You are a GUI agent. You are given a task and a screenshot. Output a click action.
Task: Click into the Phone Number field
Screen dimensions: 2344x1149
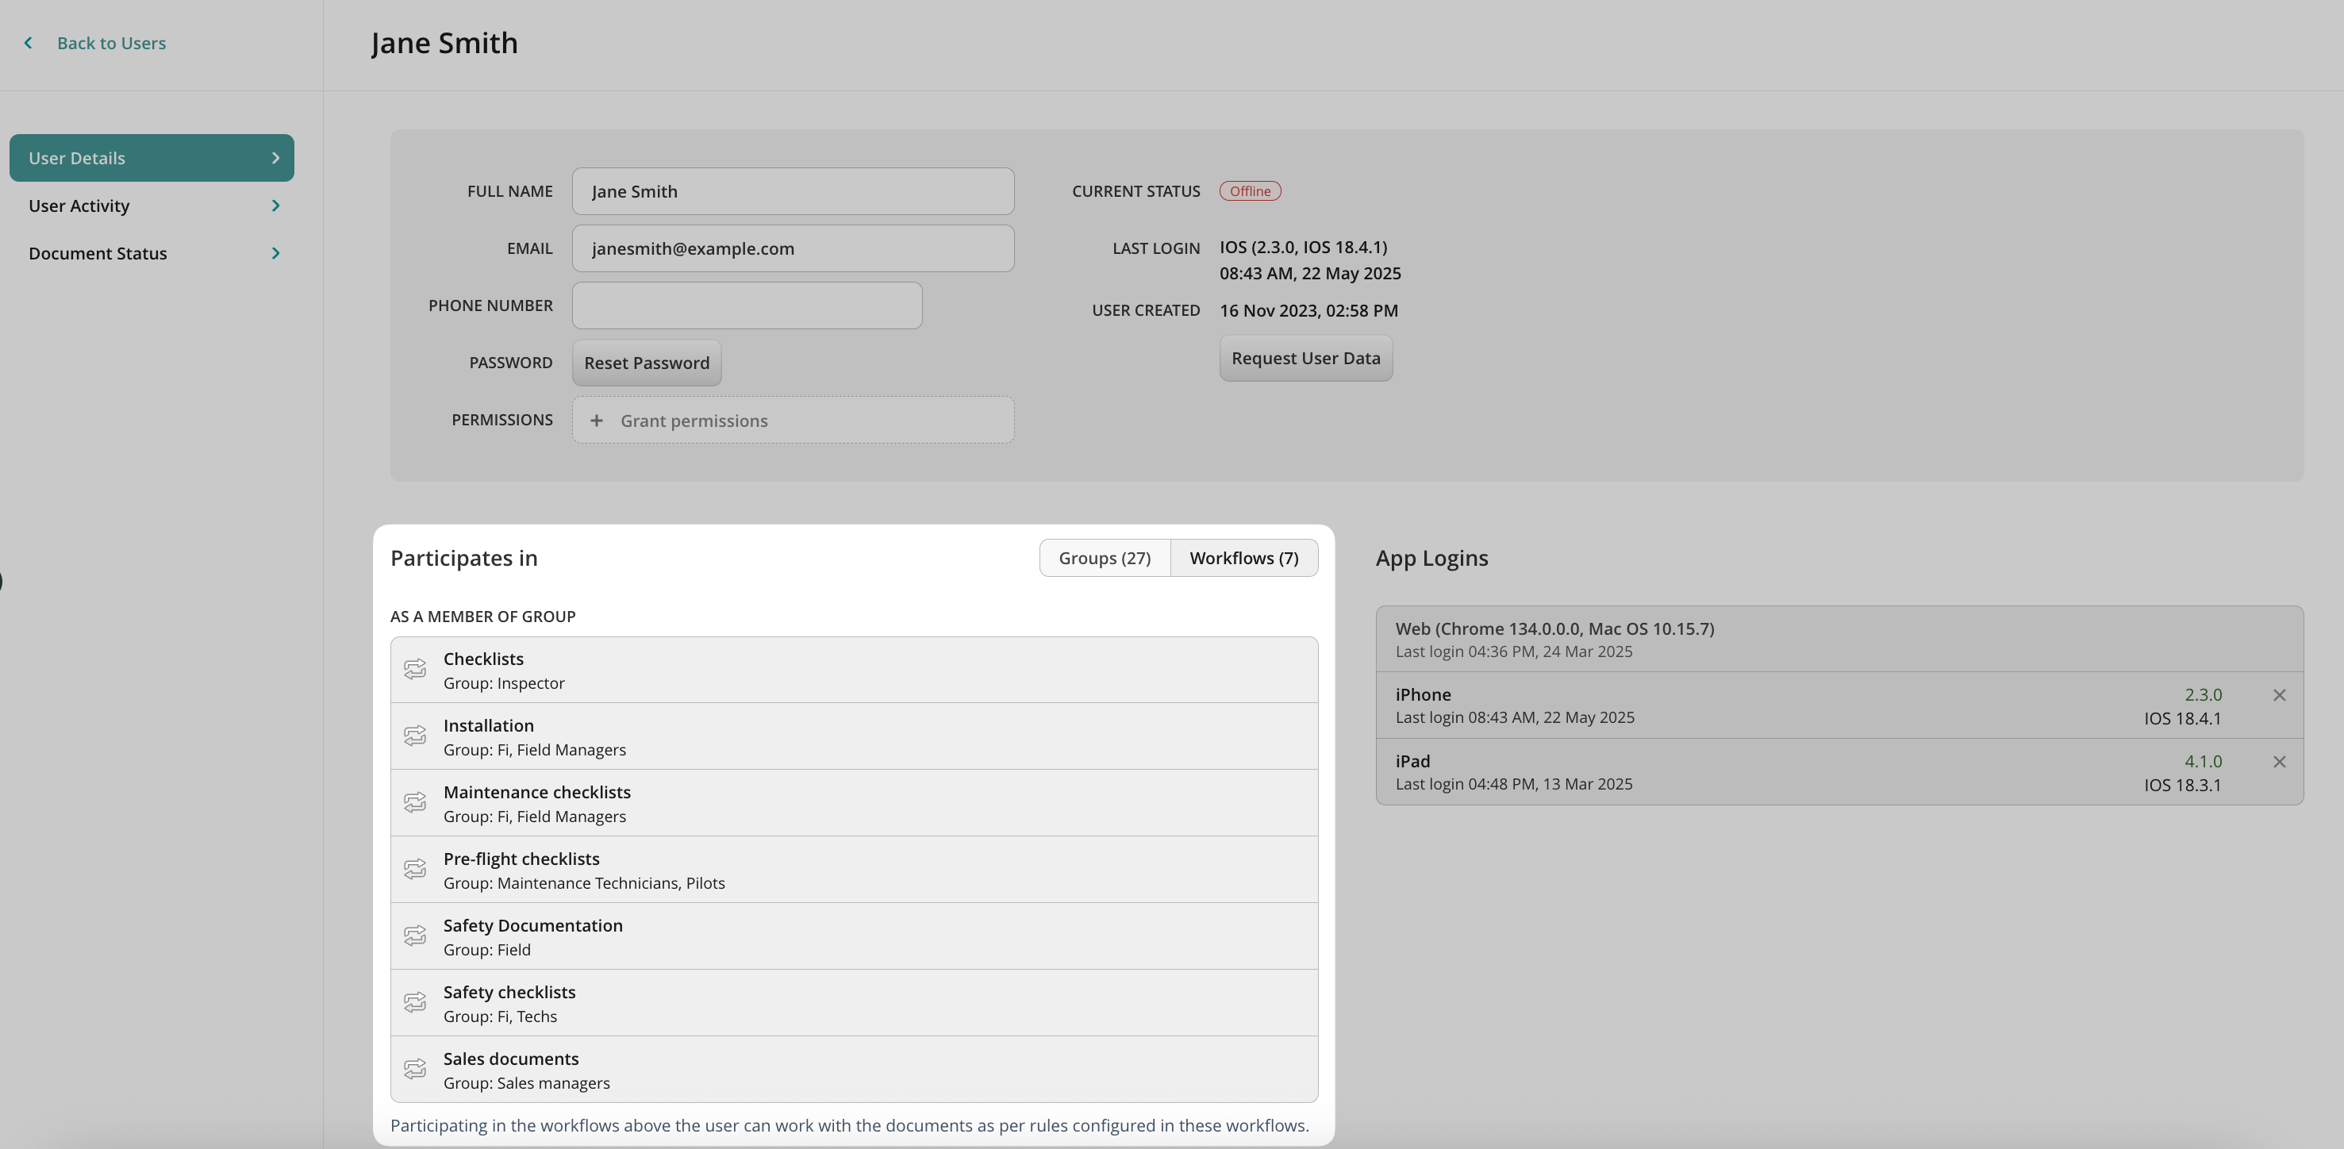747,306
